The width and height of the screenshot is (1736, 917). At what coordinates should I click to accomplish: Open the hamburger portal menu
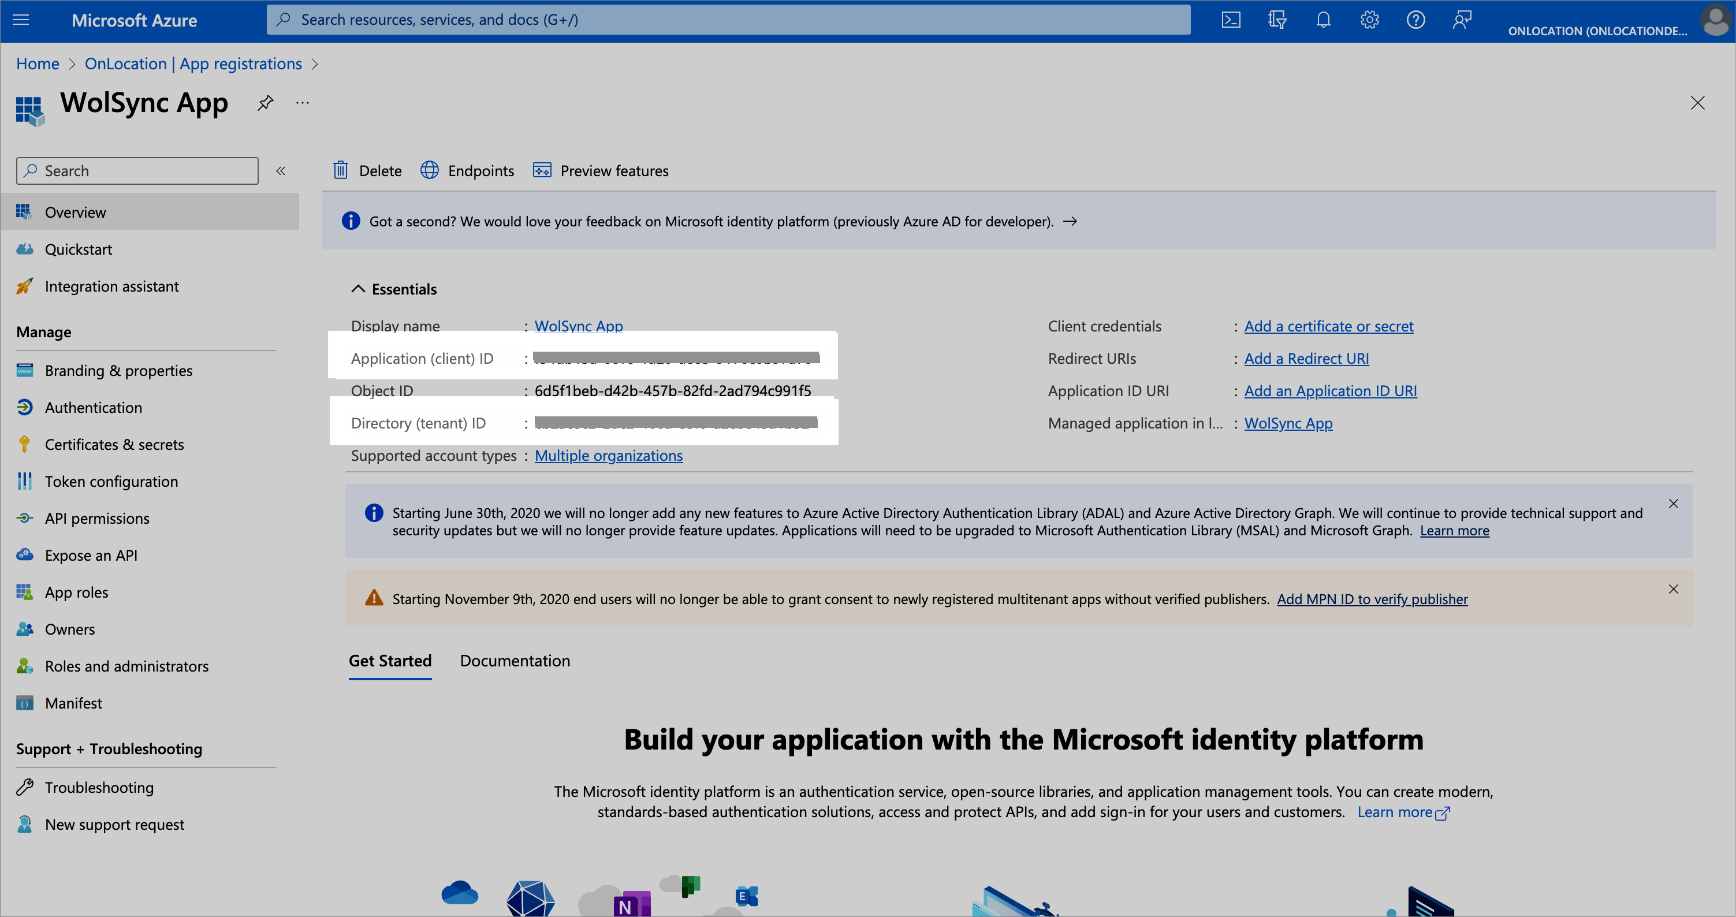pyautogui.click(x=21, y=20)
